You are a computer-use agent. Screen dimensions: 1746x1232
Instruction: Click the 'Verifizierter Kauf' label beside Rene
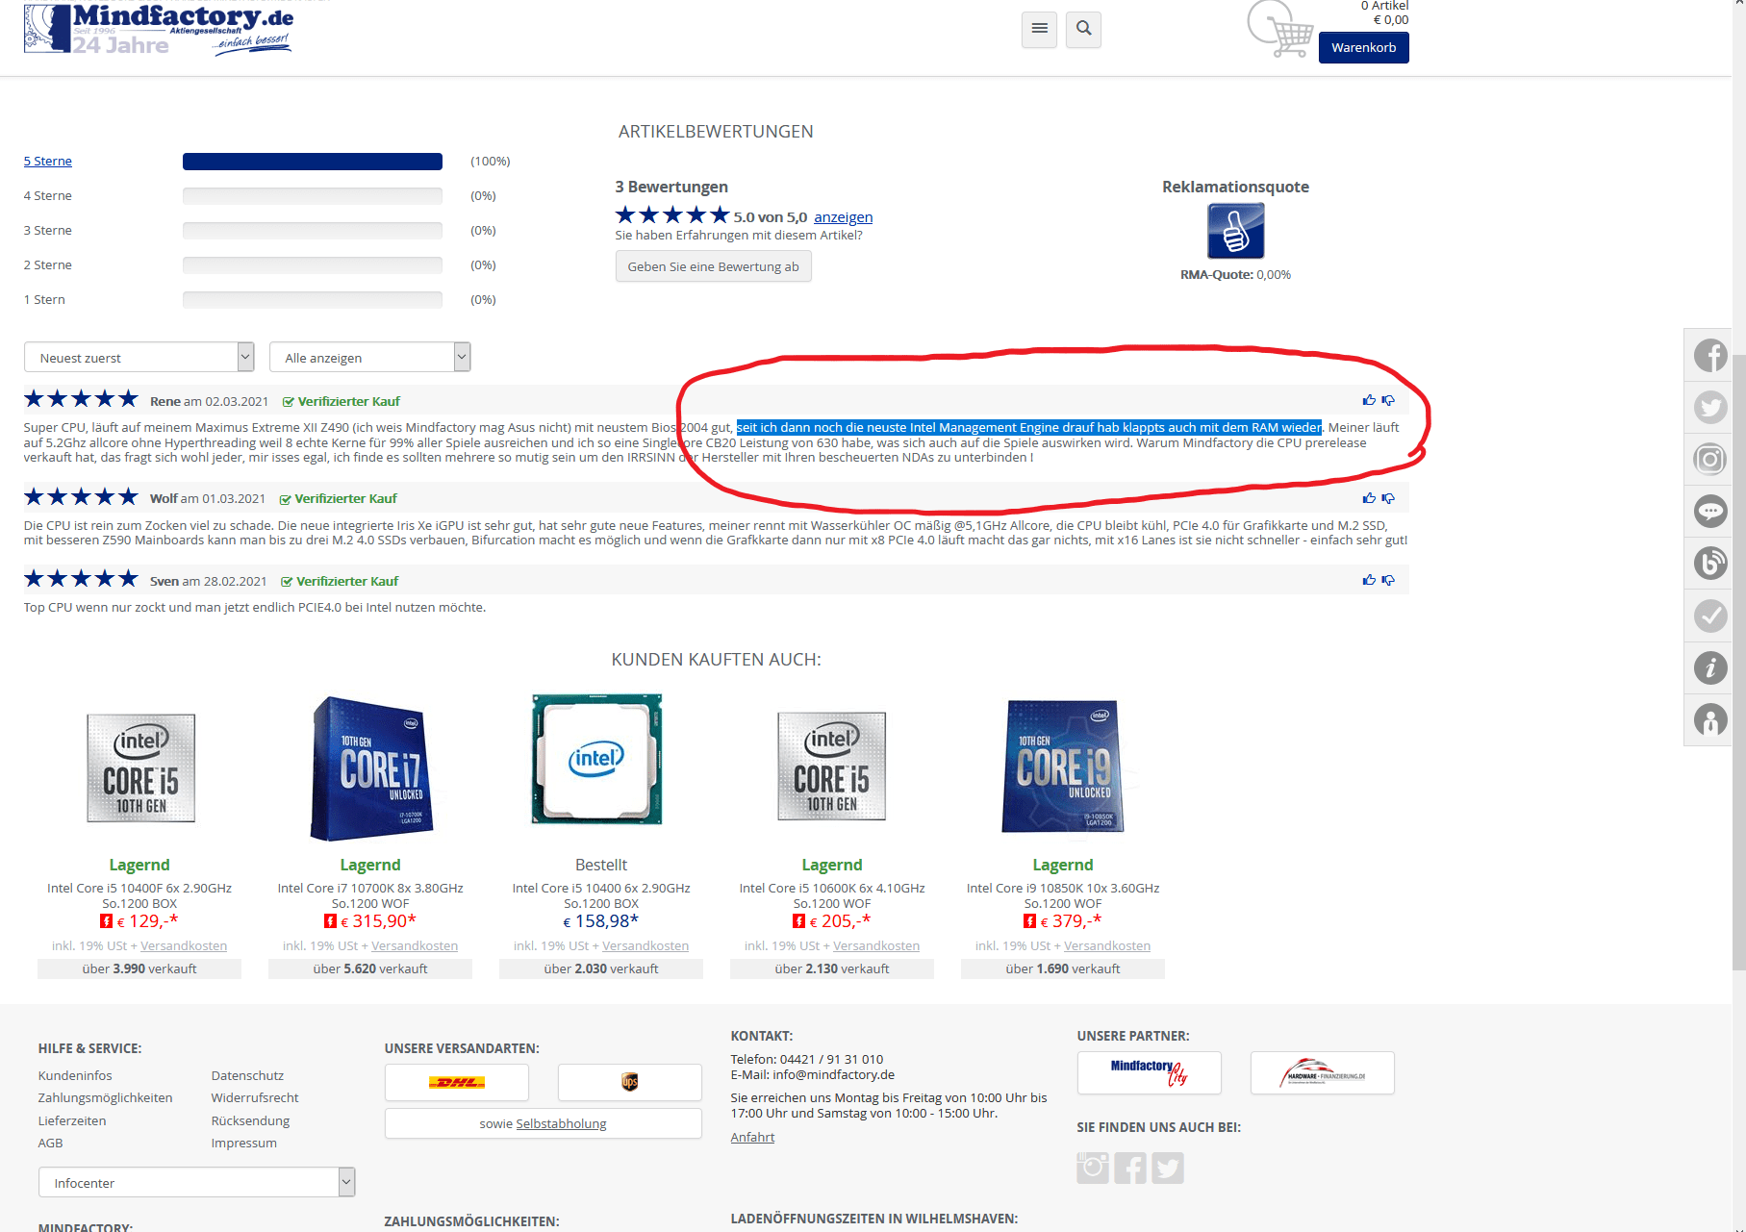[342, 401]
